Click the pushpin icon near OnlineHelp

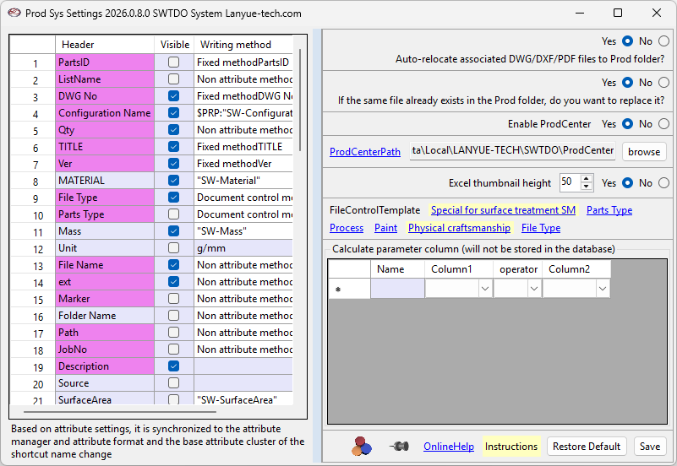[x=398, y=446]
